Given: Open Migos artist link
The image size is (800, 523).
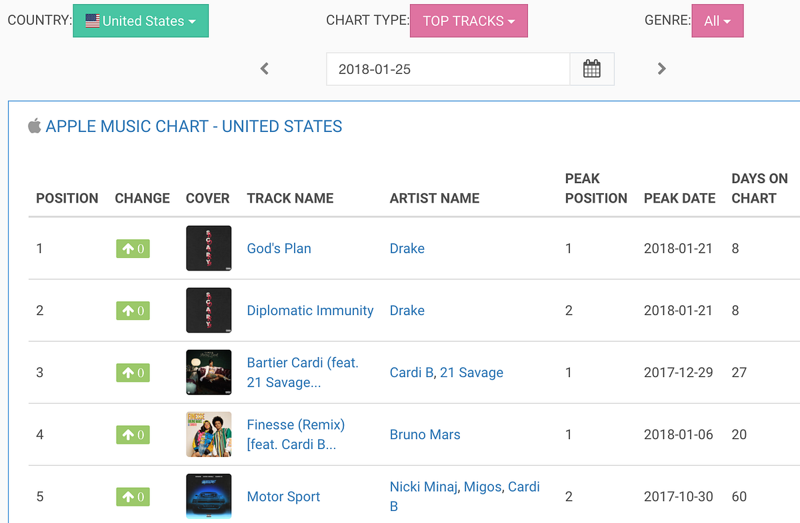Looking at the screenshot, I should pyautogui.click(x=482, y=487).
